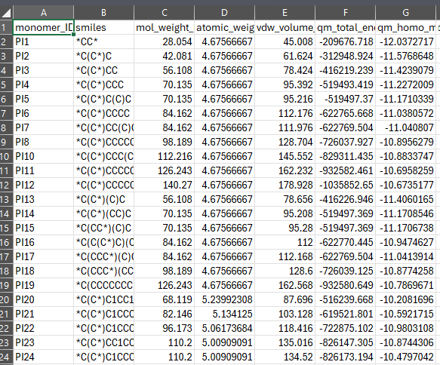
Task: Select cell PI11
Action: [44, 170]
